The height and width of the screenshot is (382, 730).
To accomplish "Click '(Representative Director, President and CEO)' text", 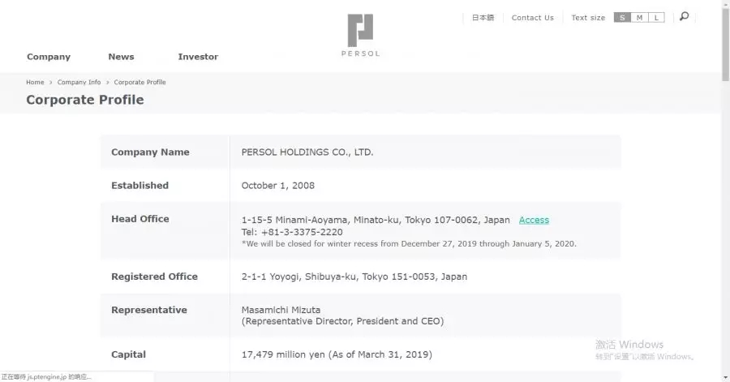I will pyautogui.click(x=342, y=321).
